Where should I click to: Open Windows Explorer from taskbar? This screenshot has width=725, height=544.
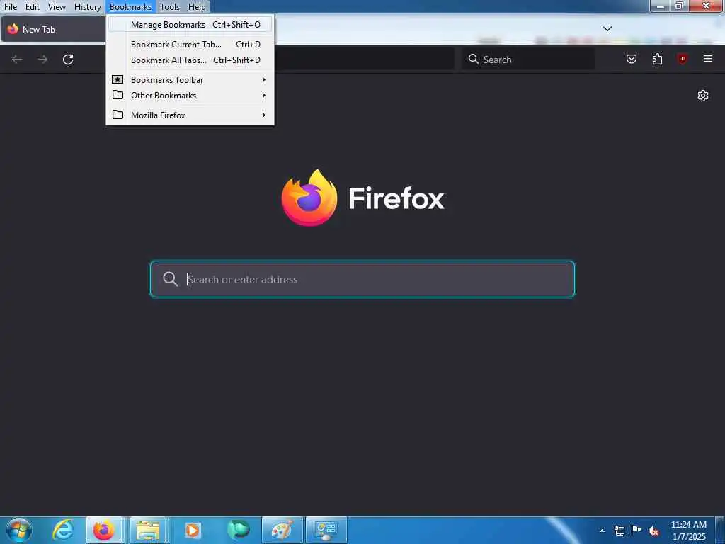(x=148, y=530)
